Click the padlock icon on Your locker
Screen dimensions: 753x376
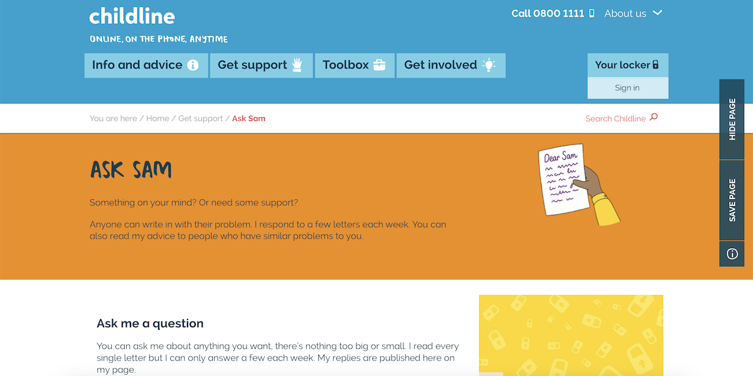pyautogui.click(x=656, y=65)
